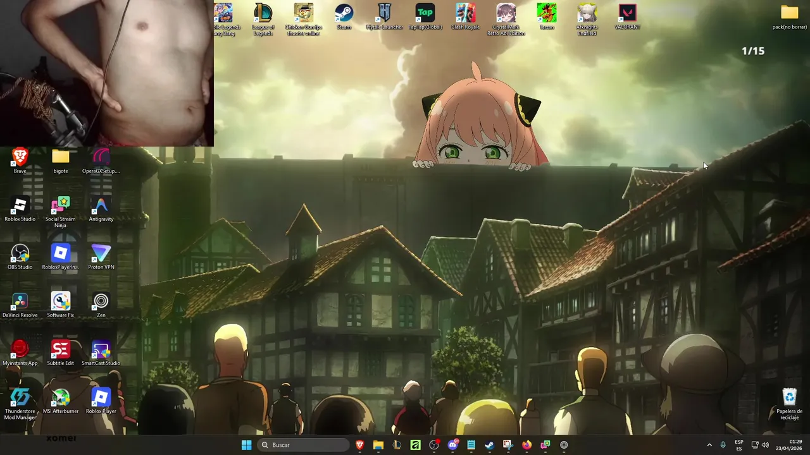The width and height of the screenshot is (810, 455).
Task: Open the OBS Studio desktop shortcut
Action: (20, 257)
